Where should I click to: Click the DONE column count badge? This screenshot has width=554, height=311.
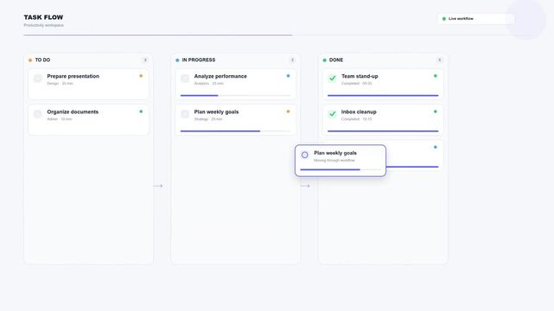click(x=440, y=60)
